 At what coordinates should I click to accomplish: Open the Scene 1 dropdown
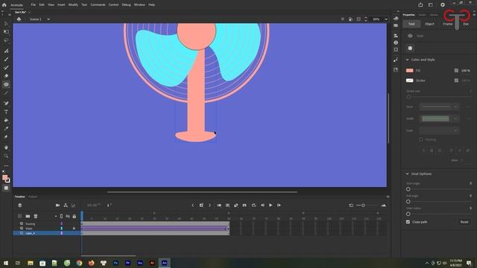click(x=48, y=19)
